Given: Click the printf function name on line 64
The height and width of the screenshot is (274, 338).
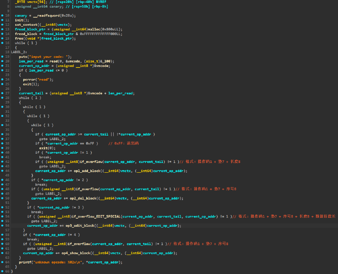Looking at the screenshot, I should pyautogui.click(x=25, y=262).
